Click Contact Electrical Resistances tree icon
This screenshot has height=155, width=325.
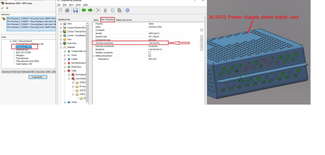(x=65, y=28)
